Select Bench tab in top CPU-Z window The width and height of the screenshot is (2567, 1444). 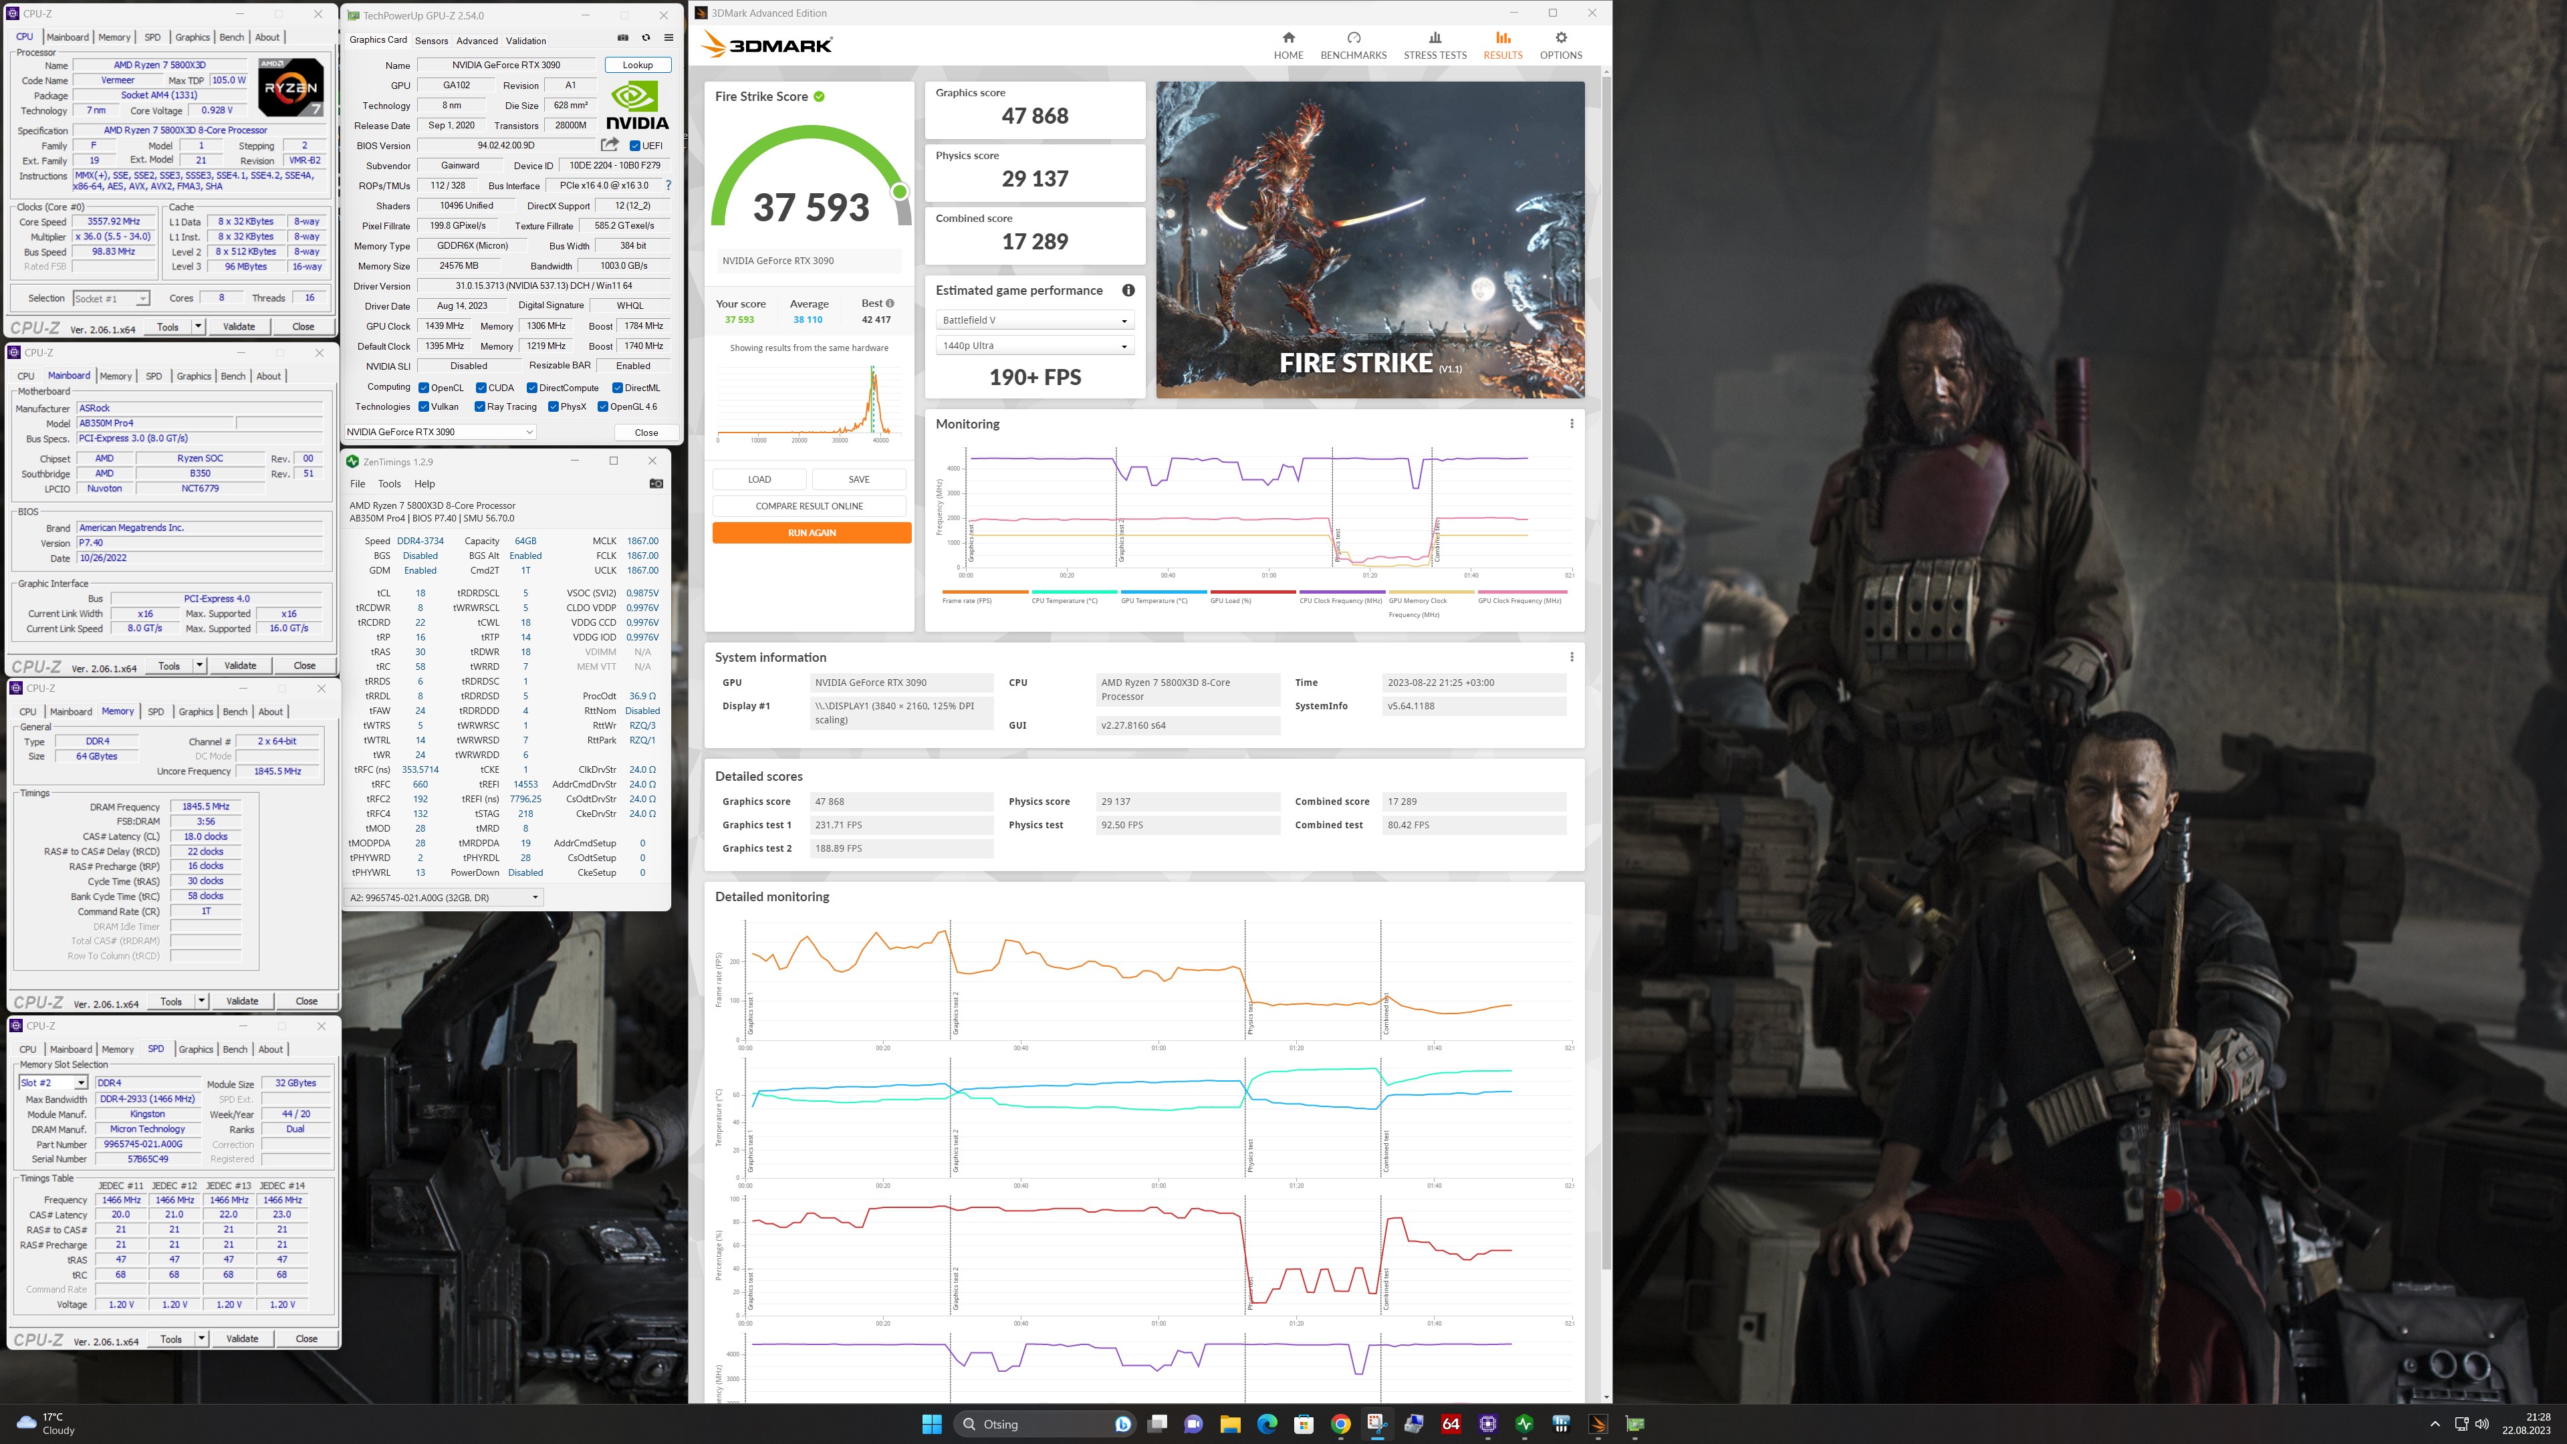[231, 37]
